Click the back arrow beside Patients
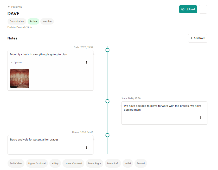 [x=8, y=7]
